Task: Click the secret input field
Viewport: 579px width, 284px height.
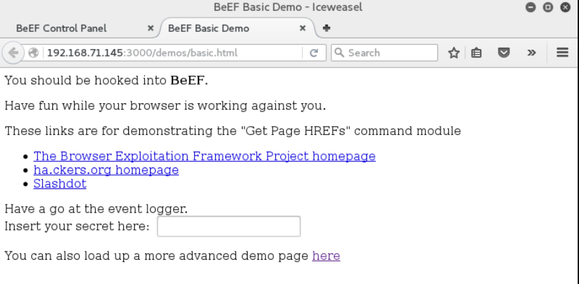Action: click(x=229, y=226)
